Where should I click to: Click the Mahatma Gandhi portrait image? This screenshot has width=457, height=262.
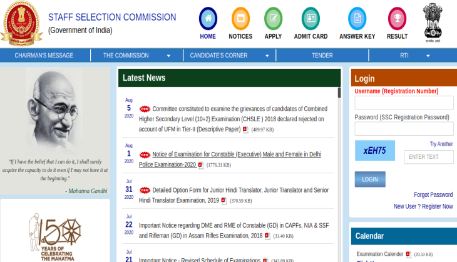tap(55, 111)
